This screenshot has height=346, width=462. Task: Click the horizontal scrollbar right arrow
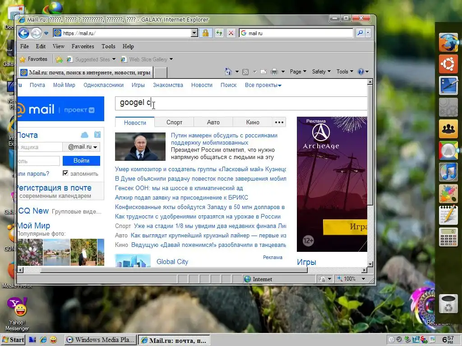pyautogui.click(x=364, y=270)
